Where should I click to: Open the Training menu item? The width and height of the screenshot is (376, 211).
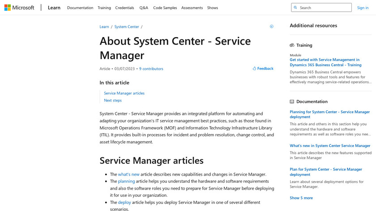click(x=104, y=8)
